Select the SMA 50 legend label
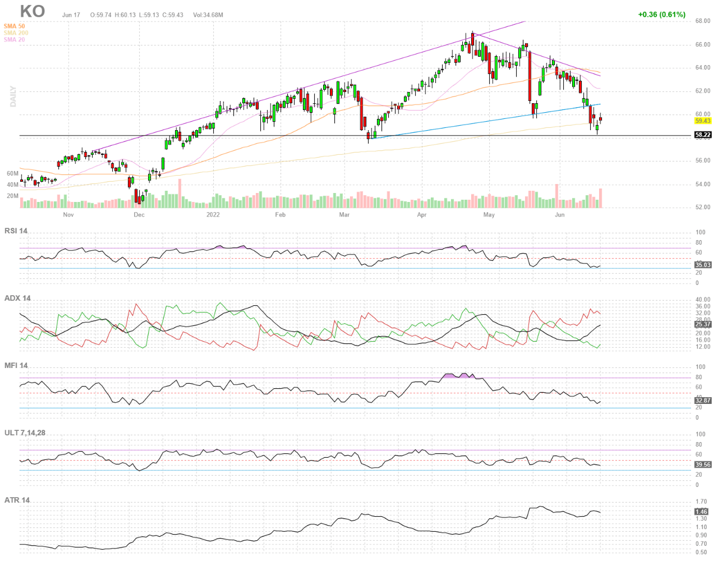 (x=15, y=26)
